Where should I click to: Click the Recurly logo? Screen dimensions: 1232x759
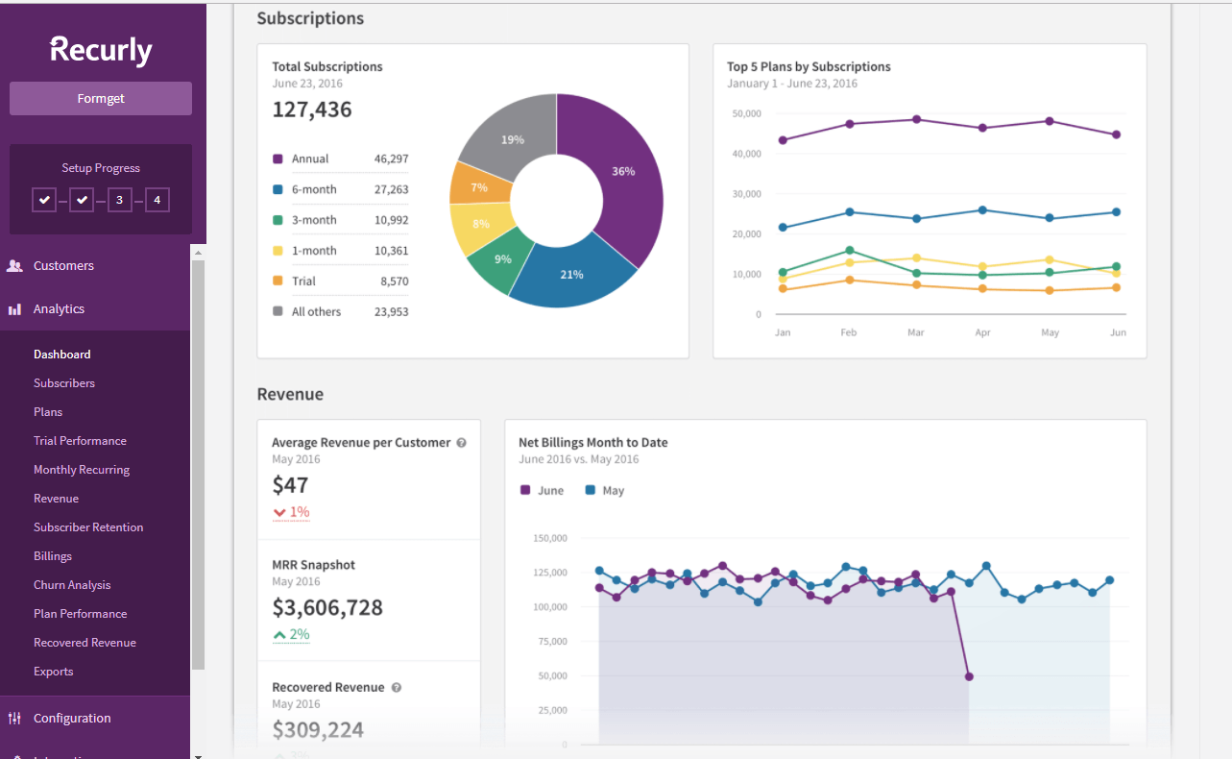[x=101, y=50]
